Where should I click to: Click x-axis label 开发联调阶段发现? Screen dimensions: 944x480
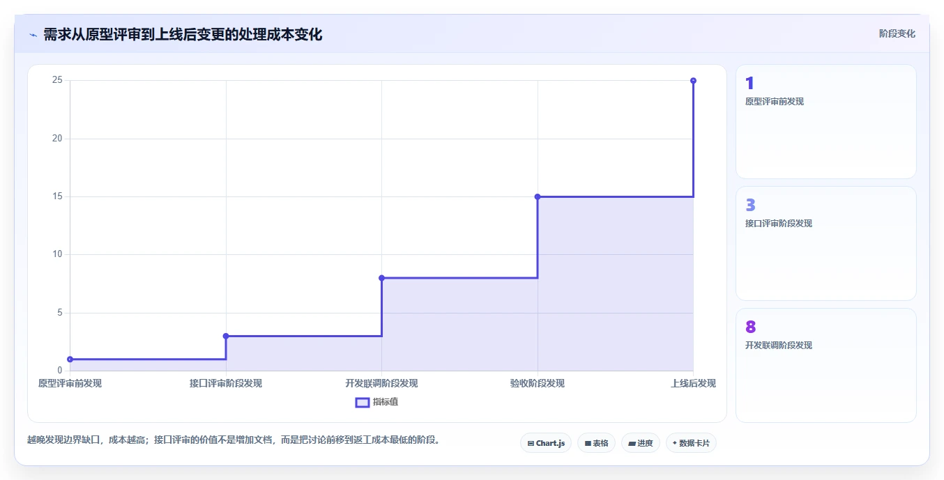[381, 383]
